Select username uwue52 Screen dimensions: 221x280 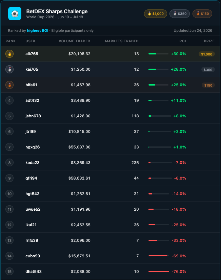[x=33, y=209]
